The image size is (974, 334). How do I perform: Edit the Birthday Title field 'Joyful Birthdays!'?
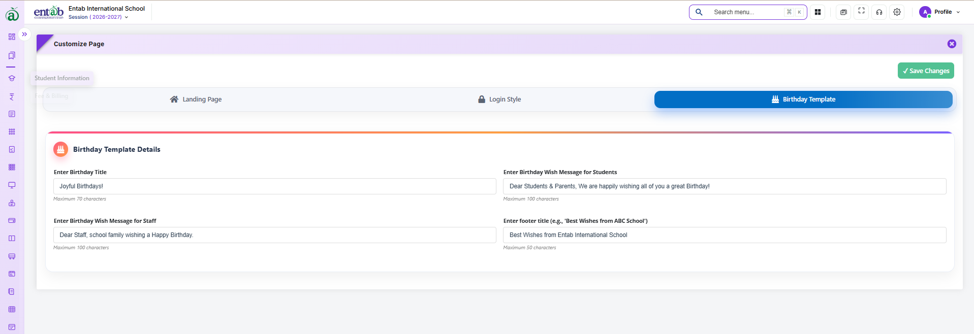(275, 186)
